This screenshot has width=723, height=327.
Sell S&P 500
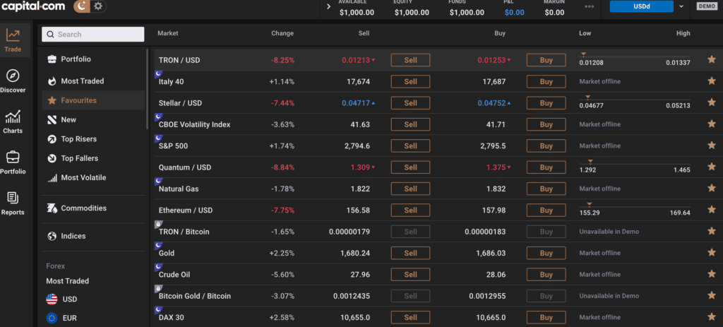(410, 145)
